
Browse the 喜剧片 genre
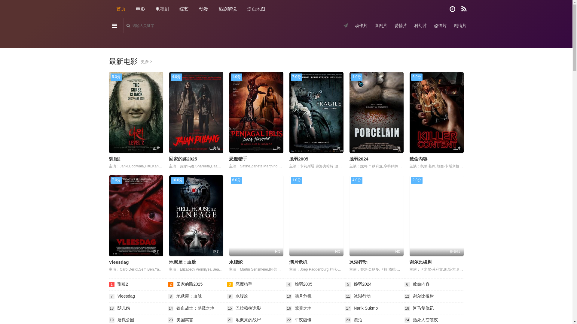(x=381, y=26)
